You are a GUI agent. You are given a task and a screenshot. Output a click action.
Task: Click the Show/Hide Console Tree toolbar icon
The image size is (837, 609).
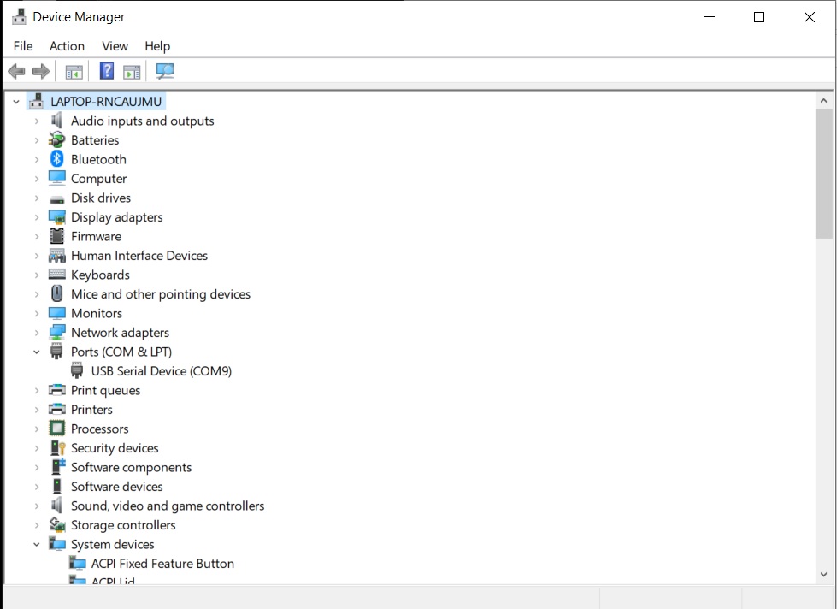74,71
